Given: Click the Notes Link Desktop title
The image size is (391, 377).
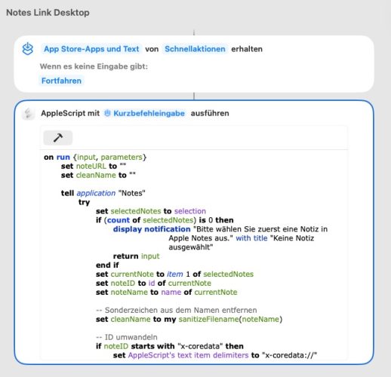Looking at the screenshot, I should point(48,13).
